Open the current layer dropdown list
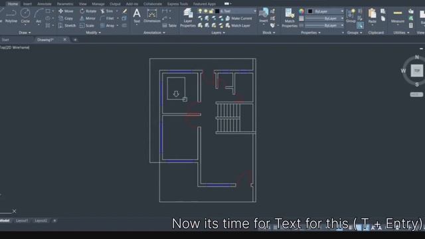 [x=254, y=11]
